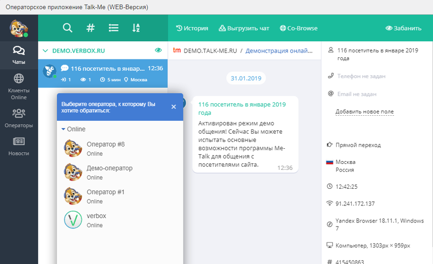
Task: Close the operator selection popup
Action: click(174, 107)
